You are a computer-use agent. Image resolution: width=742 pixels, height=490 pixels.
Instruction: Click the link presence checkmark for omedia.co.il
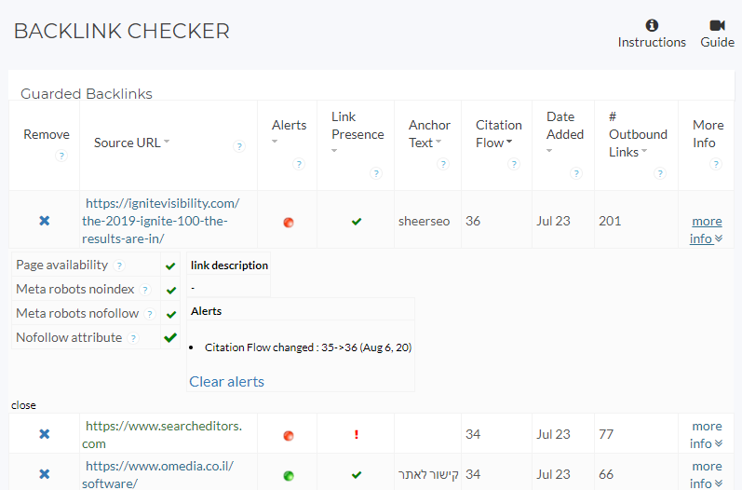tap(357, 474)
